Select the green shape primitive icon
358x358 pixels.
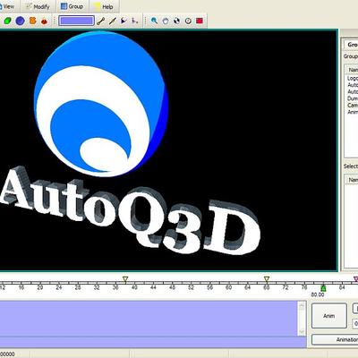click(x=7, y=21)
